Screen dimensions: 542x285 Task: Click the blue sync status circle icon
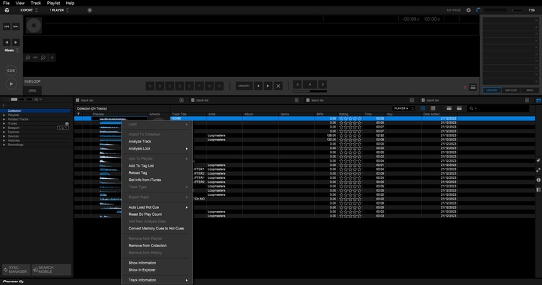pyautogui.click(x=479, y=10)
